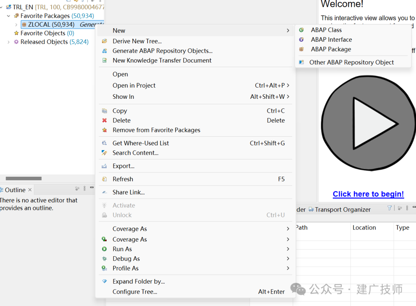416x306 pixels.
Task: Click the Profile As icon
Action: pos(104,268)
